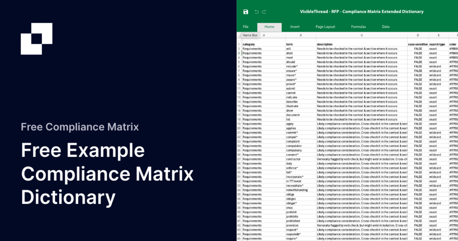Select the 'duty' term cell
The height and width of the screenshot is (241, 458).
(301, 164)
